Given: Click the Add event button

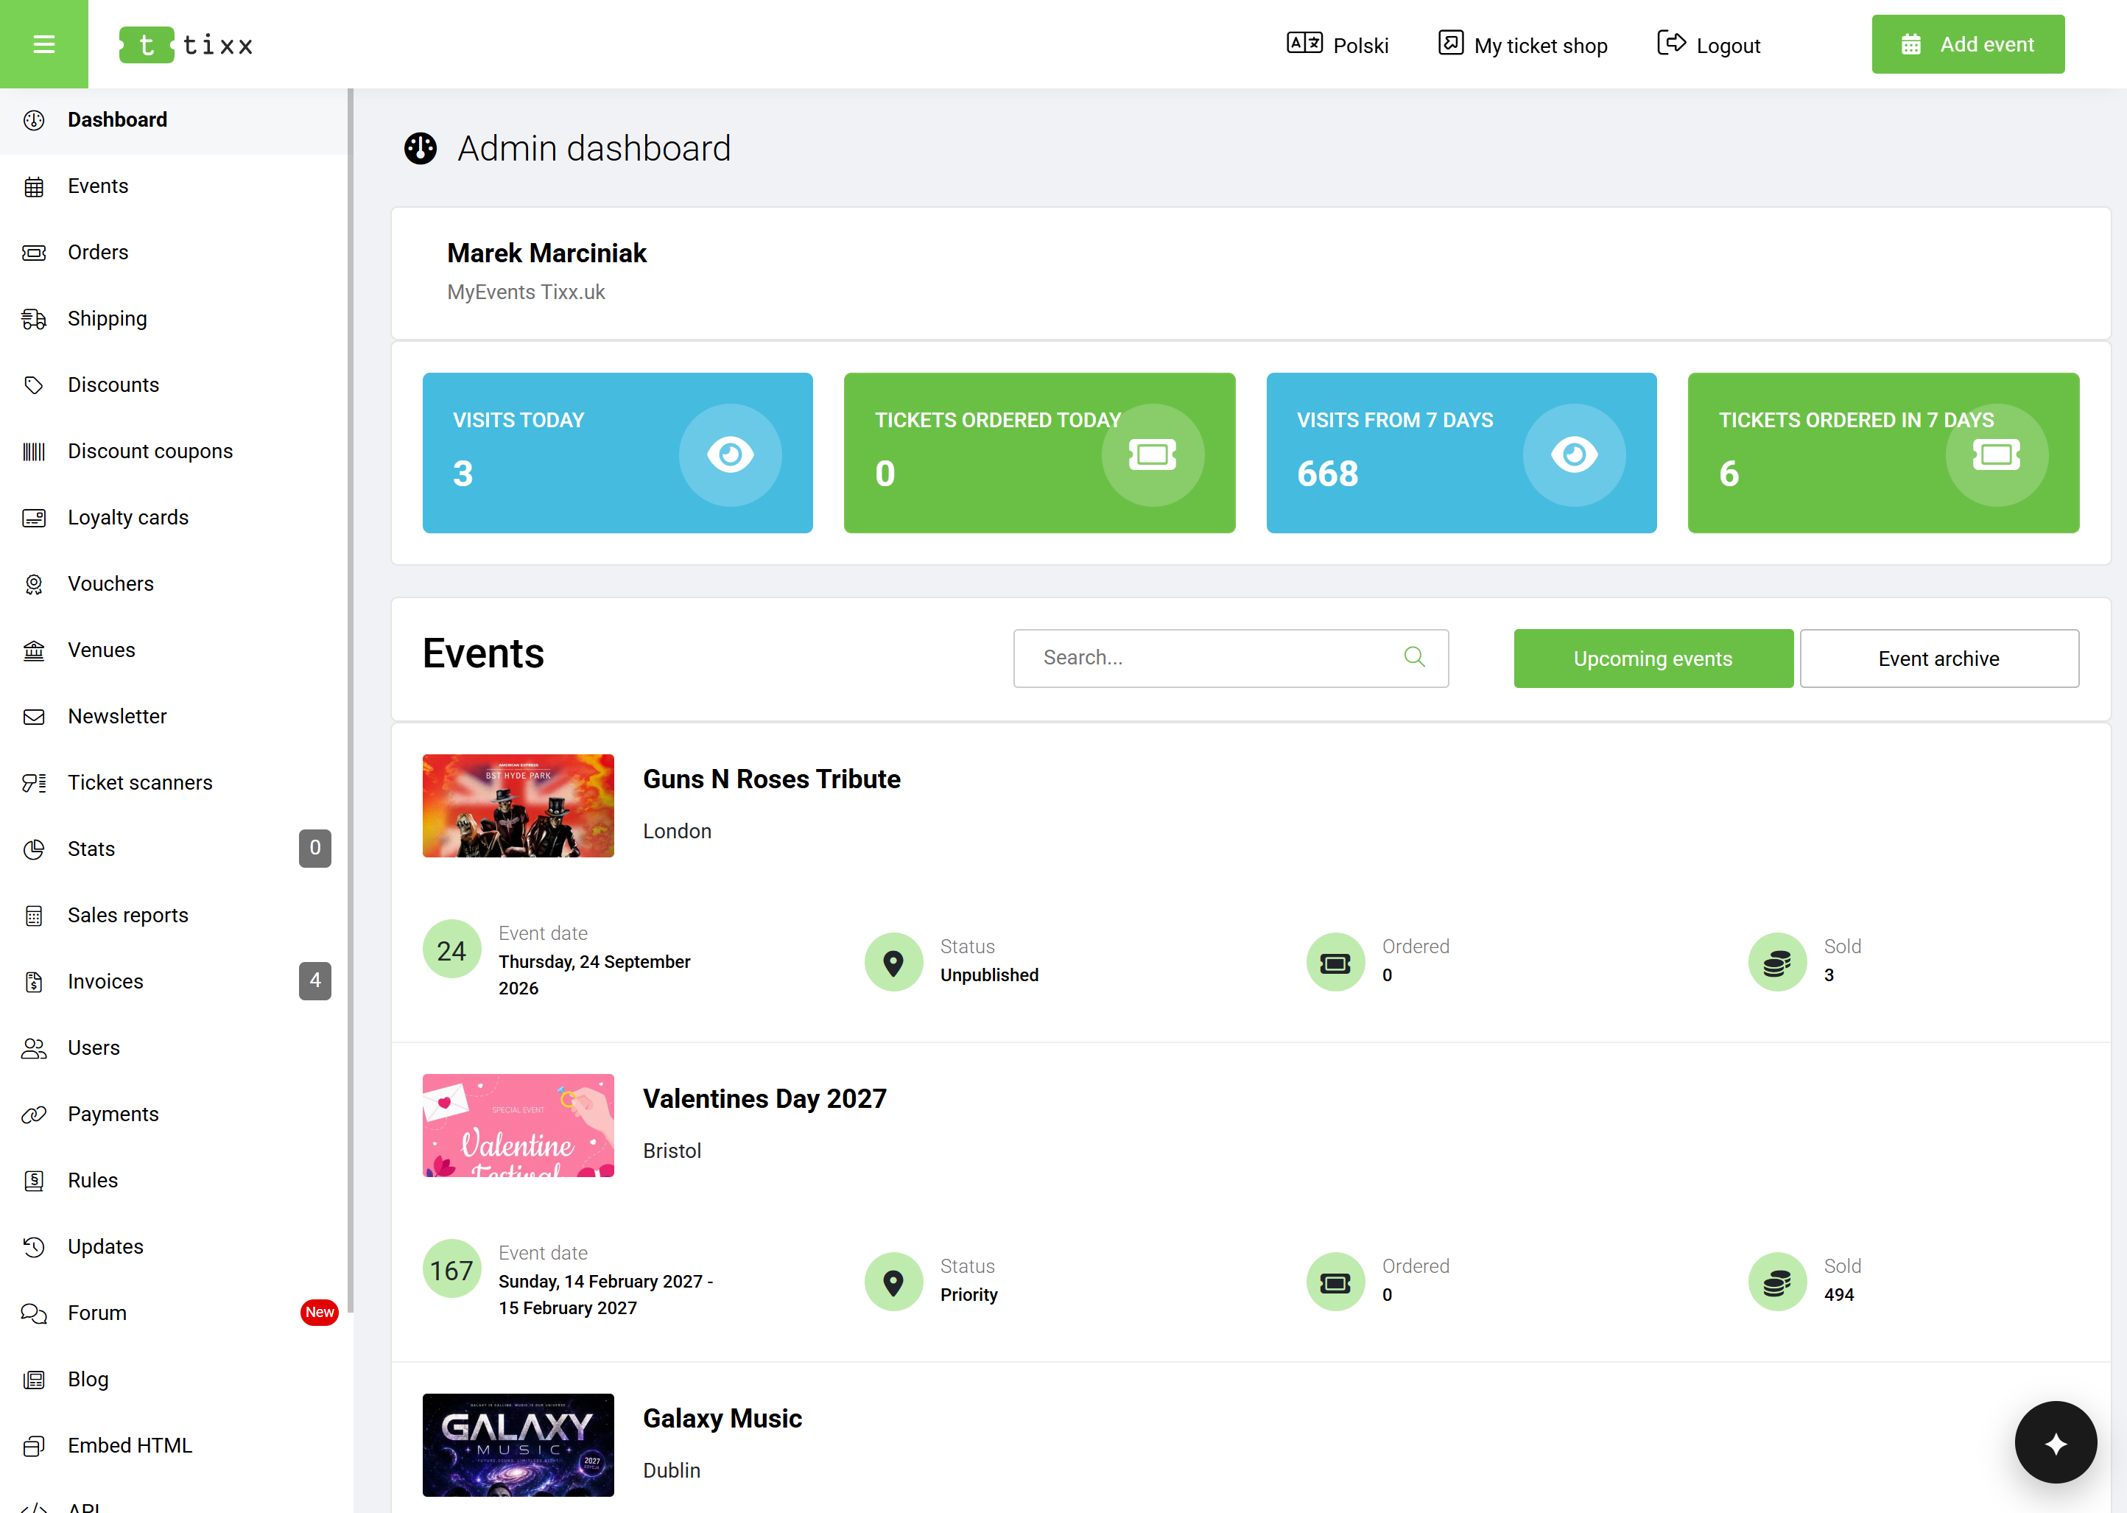Looking at the screenshot, I should pos(1968,45).
